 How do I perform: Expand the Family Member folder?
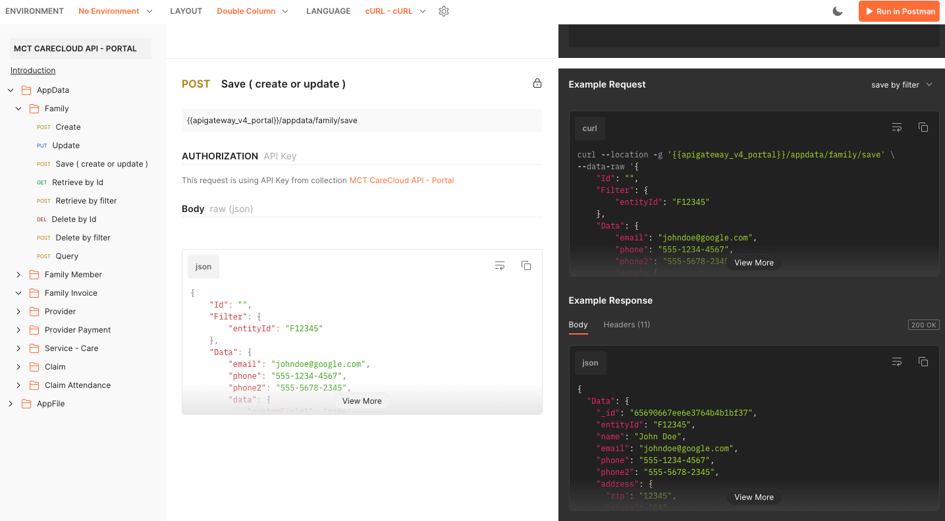[18, 274]
